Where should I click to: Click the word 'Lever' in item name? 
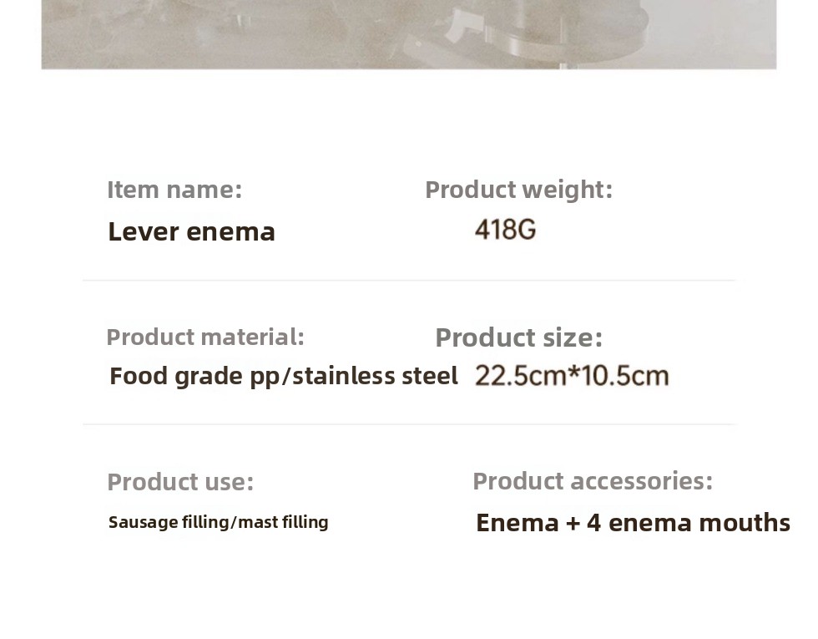point(144,232)
